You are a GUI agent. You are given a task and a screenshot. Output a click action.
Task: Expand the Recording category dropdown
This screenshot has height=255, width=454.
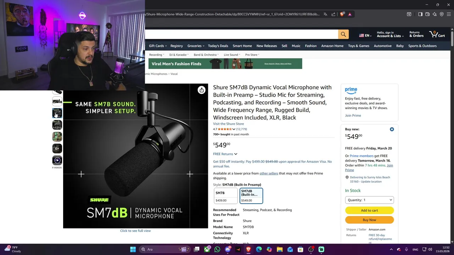coord(156,55)
